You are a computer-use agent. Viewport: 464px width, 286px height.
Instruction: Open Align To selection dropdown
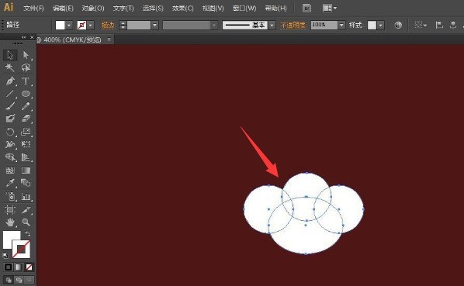click(421, 25)
